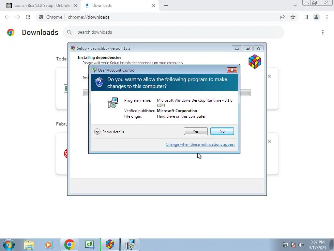Click Chrome icon in taskbar

pyautogui.click(x=69, y=244)
